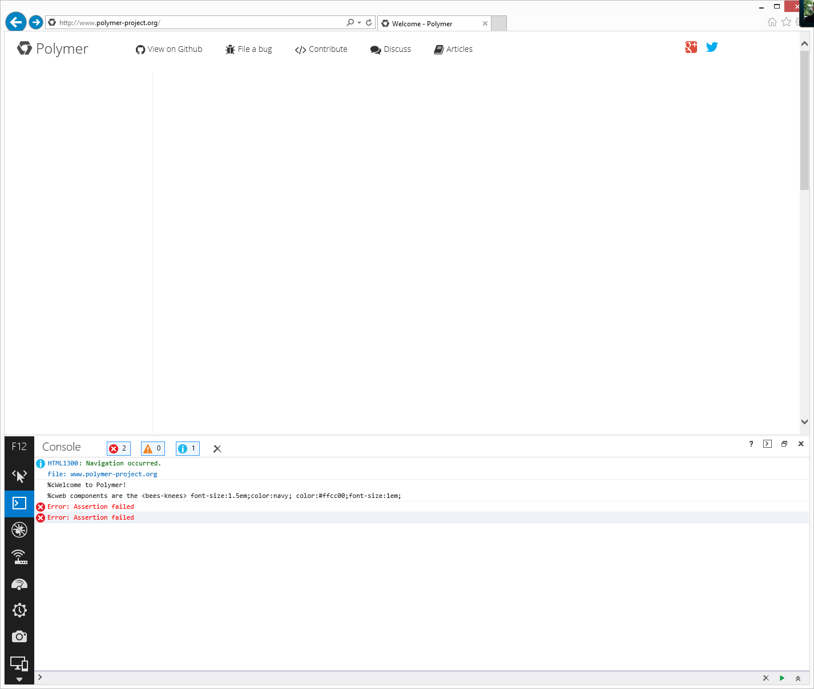Switch to the Console tool

point(19,503)
